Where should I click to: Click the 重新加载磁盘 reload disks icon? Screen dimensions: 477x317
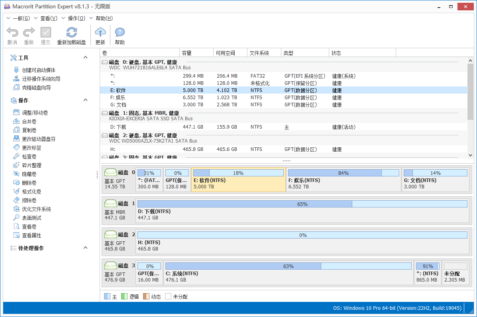click(72, 33)
